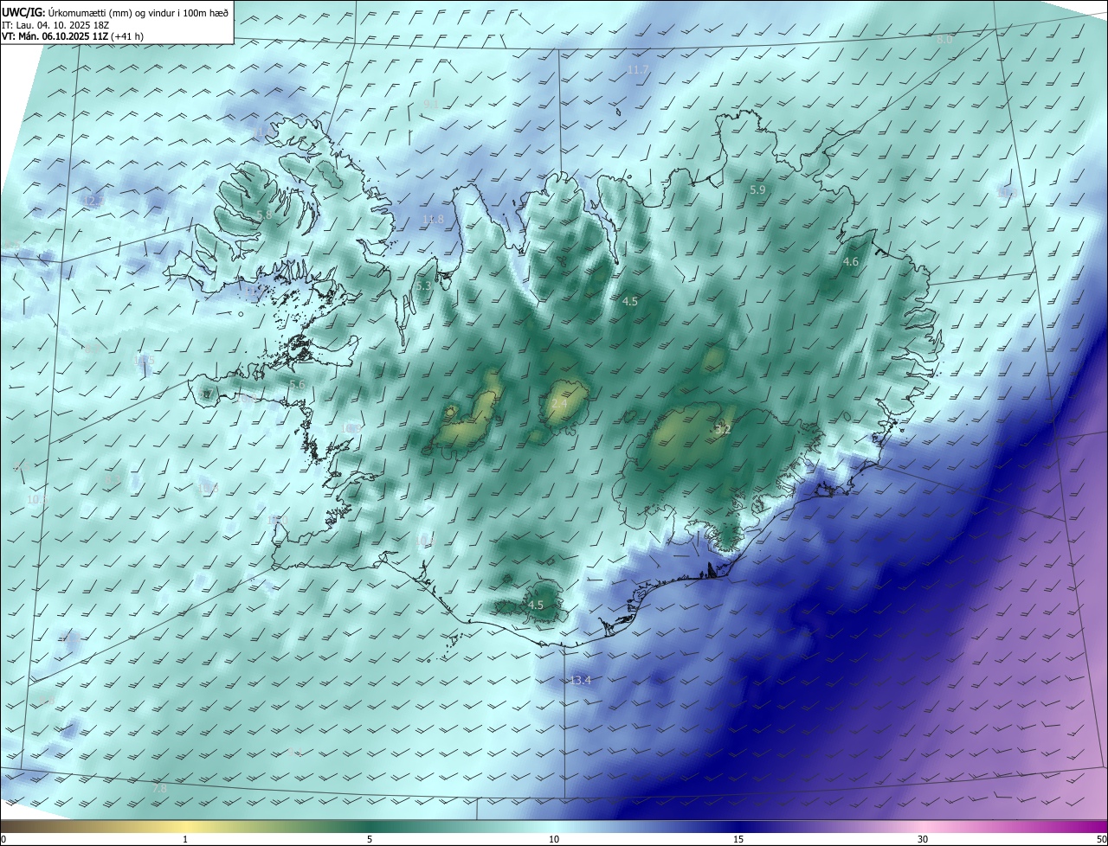Click the 5.3 value beside the western fjord
1108x846 pixels.
423,286
